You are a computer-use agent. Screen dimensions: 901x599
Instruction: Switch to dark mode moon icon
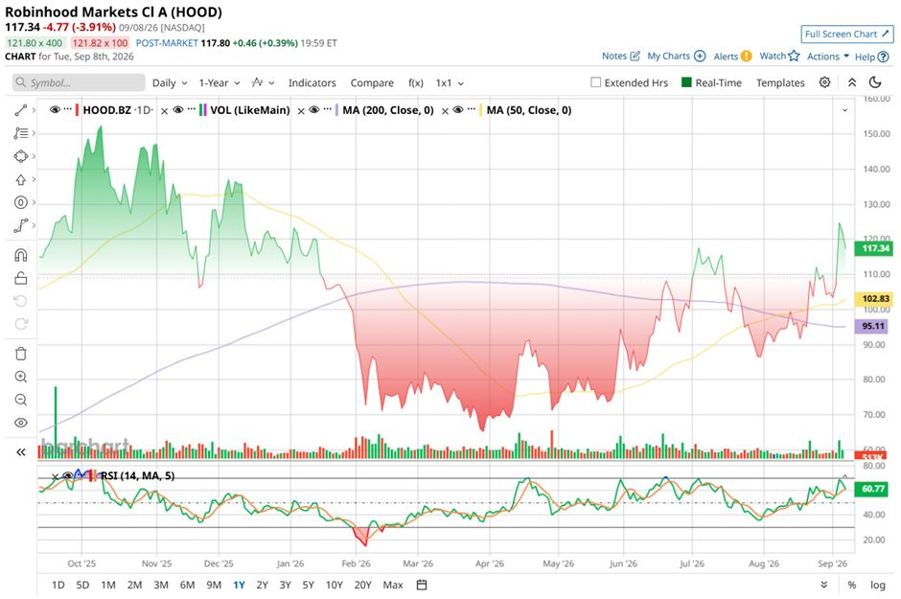point(875,82)
